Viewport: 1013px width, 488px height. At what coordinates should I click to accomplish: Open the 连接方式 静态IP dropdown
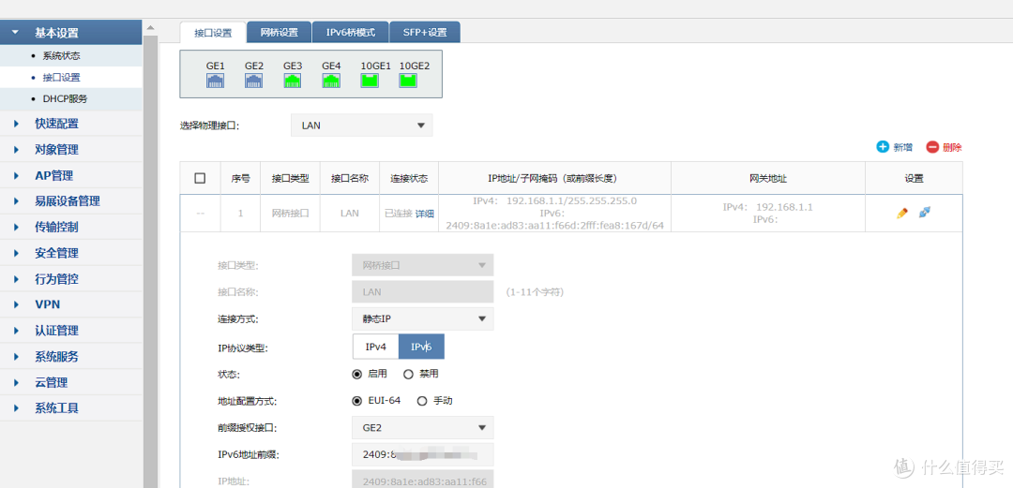[x=423, y=318]
